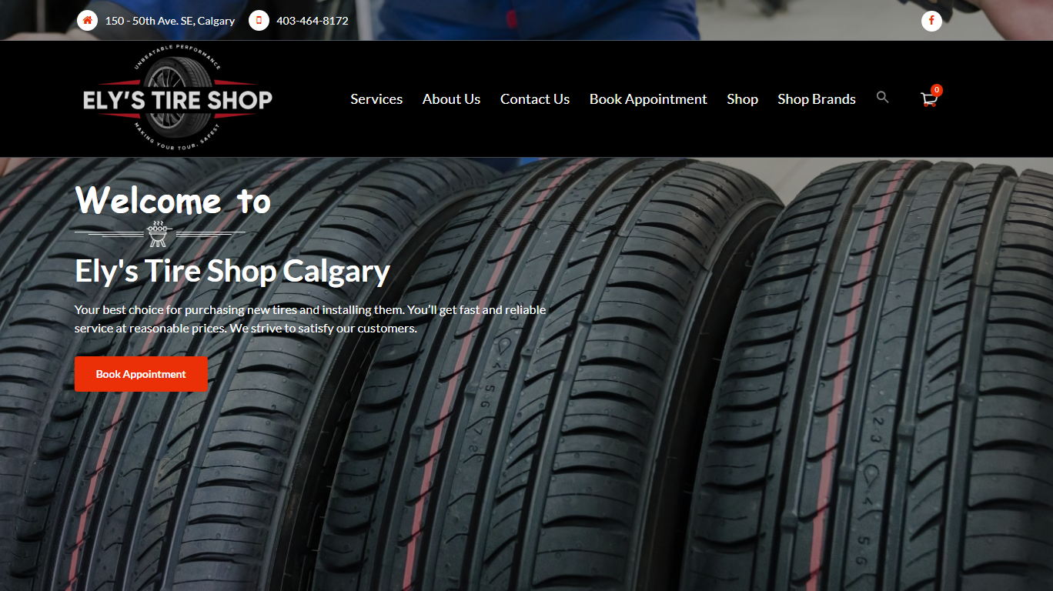This screenshot has height=591, width=1053.
Task: Navigate to Shop Brands
Action: (817, 99)
